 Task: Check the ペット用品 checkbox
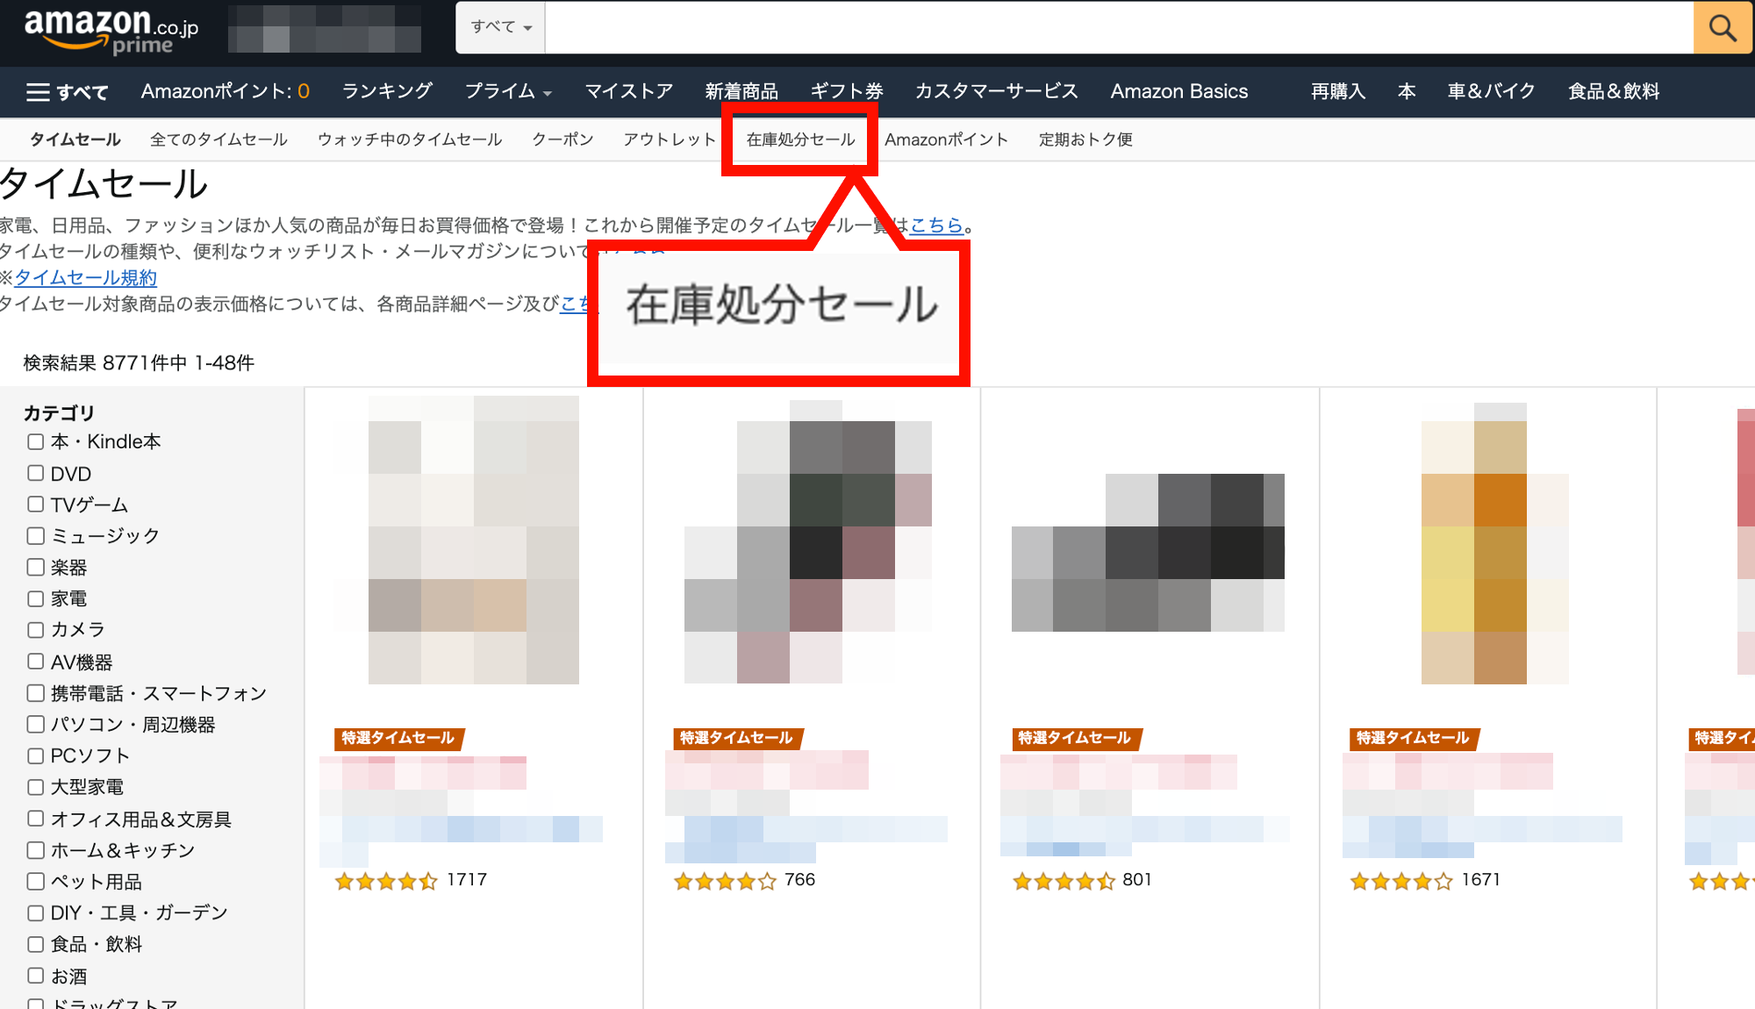coord(35,881)
